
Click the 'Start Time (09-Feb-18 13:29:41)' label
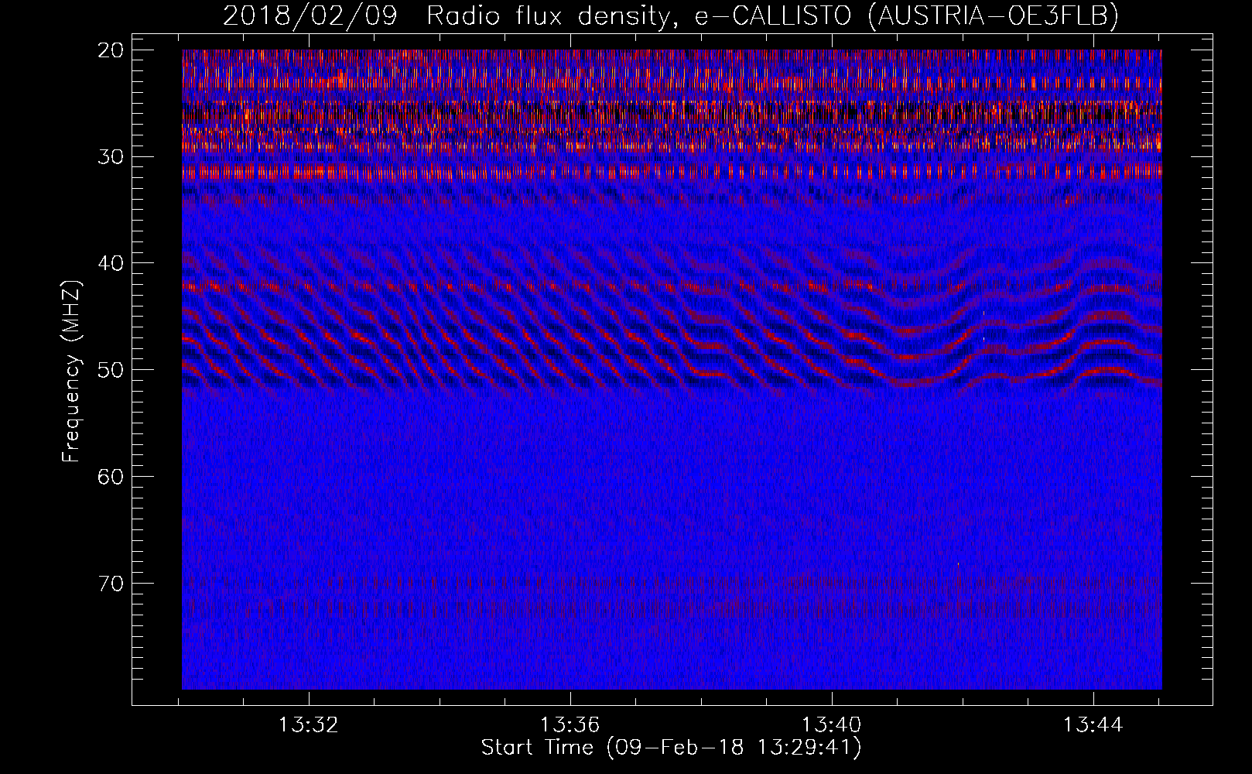coord(671,748)
